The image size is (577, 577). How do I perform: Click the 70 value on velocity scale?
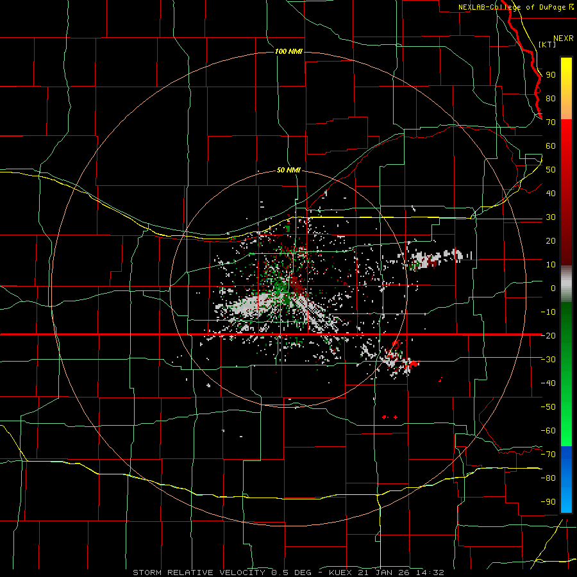(x=551, y=122)
